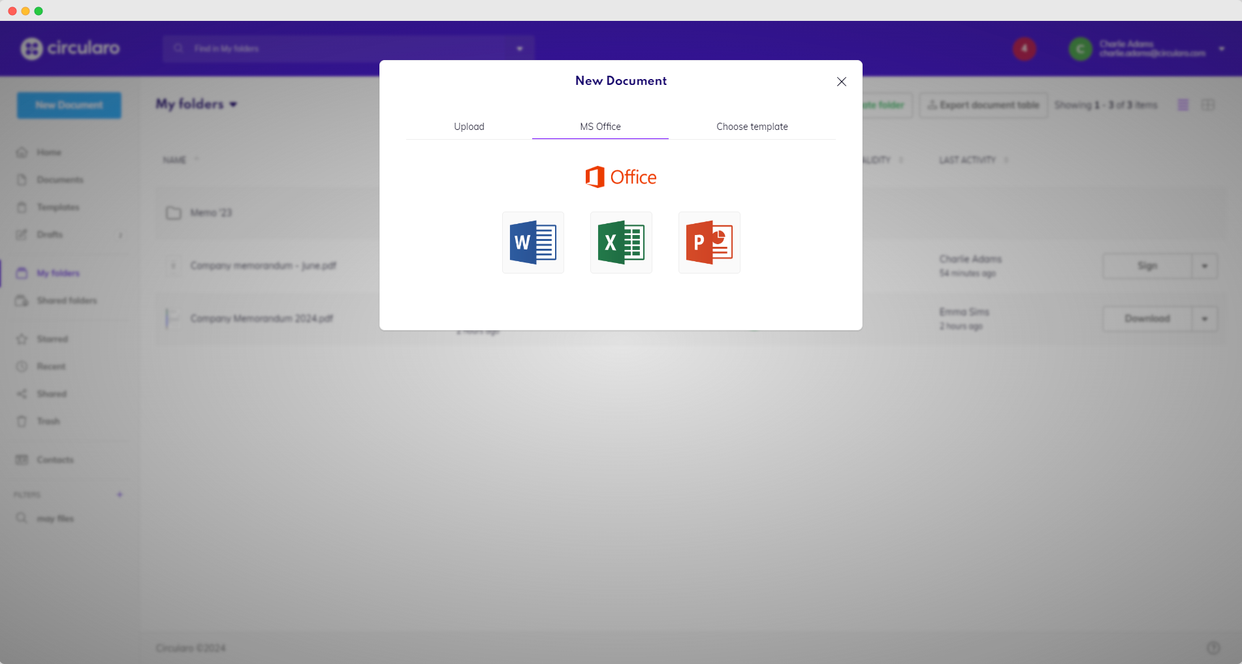
Task: Click the Sign button
Action: coord(1147,266)
